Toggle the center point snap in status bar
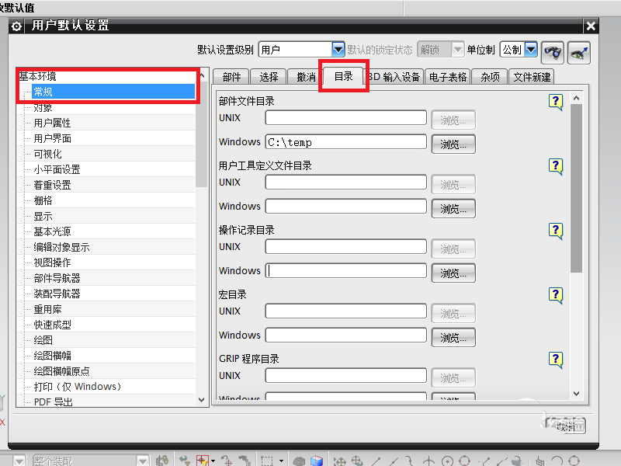 point(449,458)
